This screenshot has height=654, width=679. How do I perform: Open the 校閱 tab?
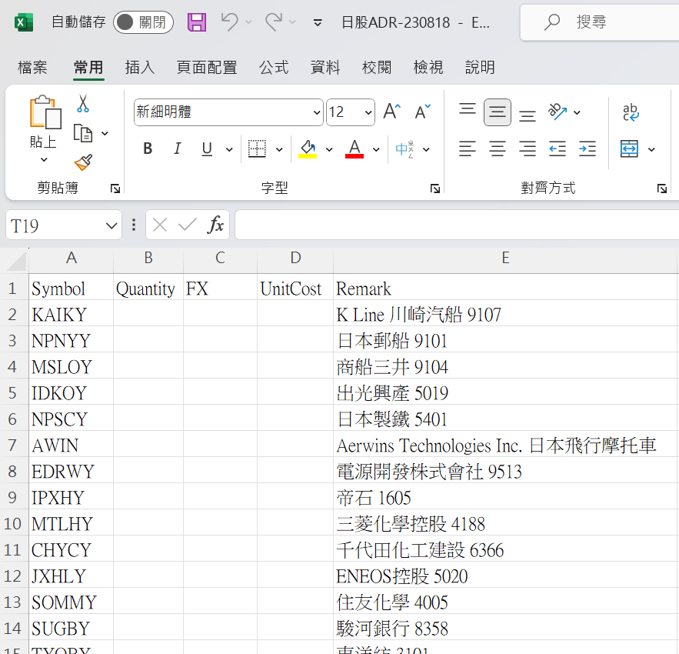tap(377, 68)
